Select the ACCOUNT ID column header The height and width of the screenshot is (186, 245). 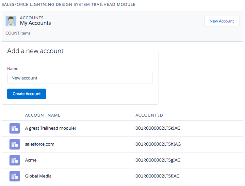(149, 115)
